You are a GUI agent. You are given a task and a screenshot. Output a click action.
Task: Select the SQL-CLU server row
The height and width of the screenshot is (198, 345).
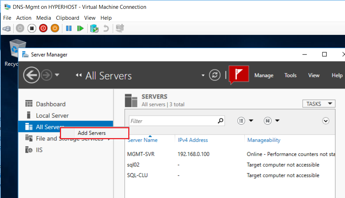[230, 175]
